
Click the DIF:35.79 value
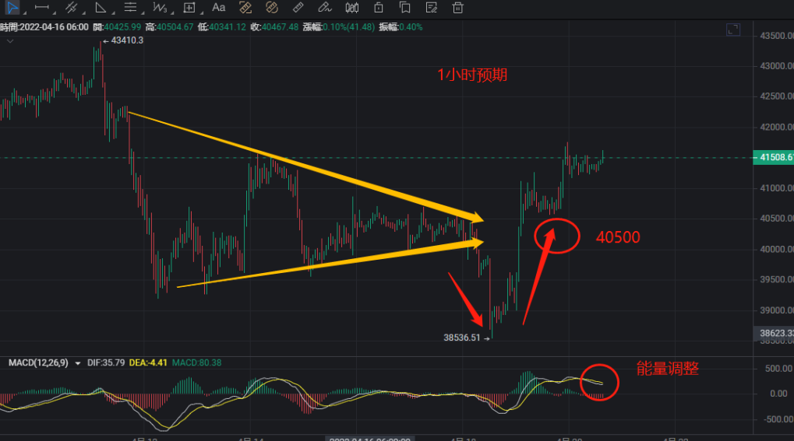click(106, 362)
